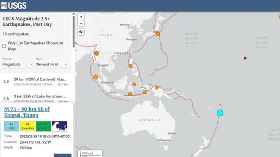Select the cyan Tonga earthquake marker

220,113
